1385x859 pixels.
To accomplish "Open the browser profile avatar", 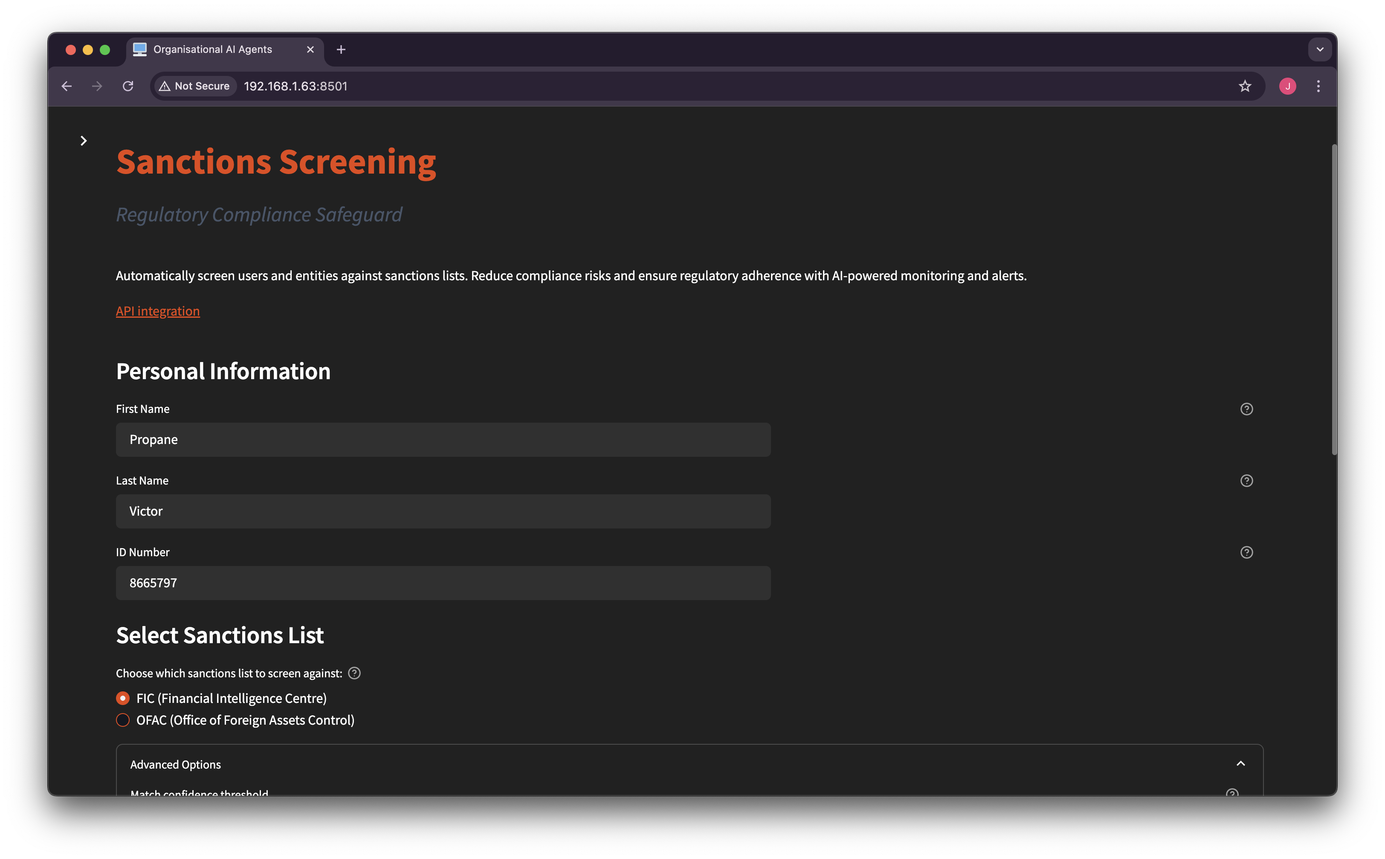I will [x=1287, y=86].
